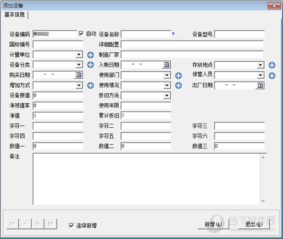Expand the 保管人员 dropdown
Viewport: 283px width, 239px height.
260,75
